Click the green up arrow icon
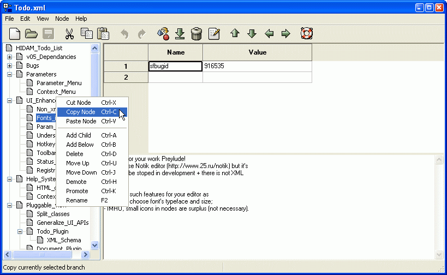 point(235,34)
